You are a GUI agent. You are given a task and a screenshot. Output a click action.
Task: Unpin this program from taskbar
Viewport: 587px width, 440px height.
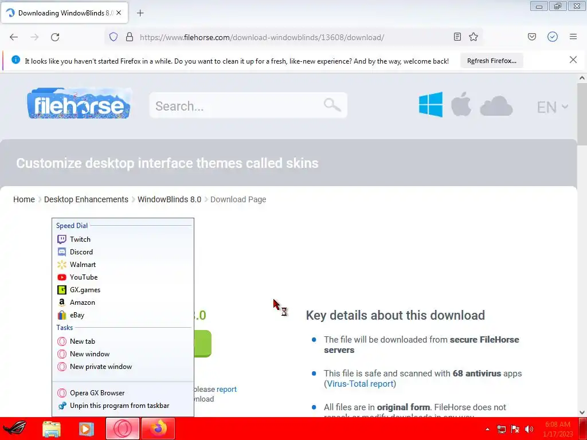point(123,406)
